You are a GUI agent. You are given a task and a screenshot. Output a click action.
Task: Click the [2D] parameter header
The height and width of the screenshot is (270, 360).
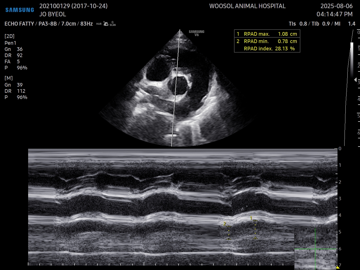pyautogui.click(x=10, y=36)
